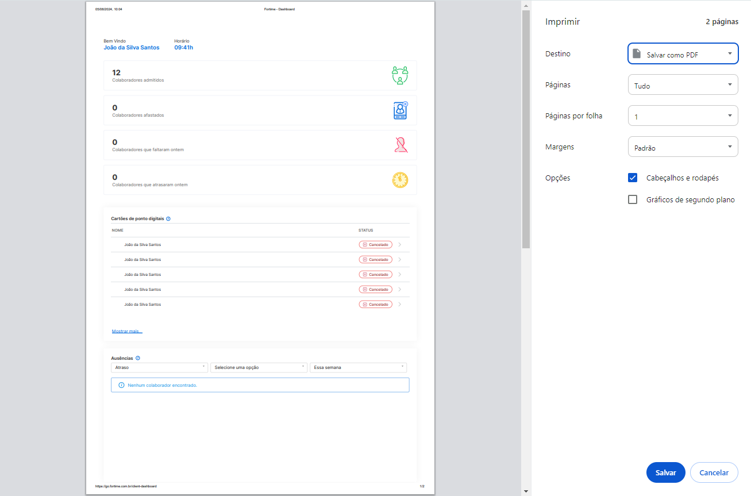The height and width of the screenshot is (496, 751).
Task: Click the Colaboradores que faltaram ontem icon
Action: (x=400, y=145)
